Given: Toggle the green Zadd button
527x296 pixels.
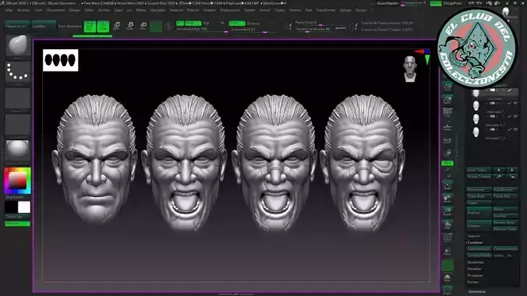Looking at the screenshot, I should tap(237, 23).
